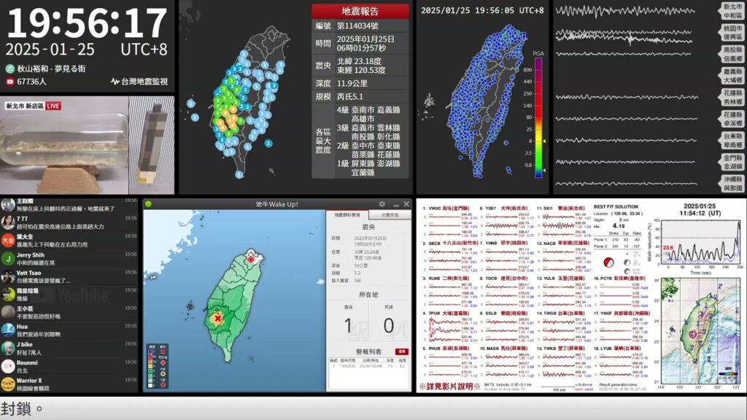
Task: Open the Wake Up settings gear
Action: (382, 204)
